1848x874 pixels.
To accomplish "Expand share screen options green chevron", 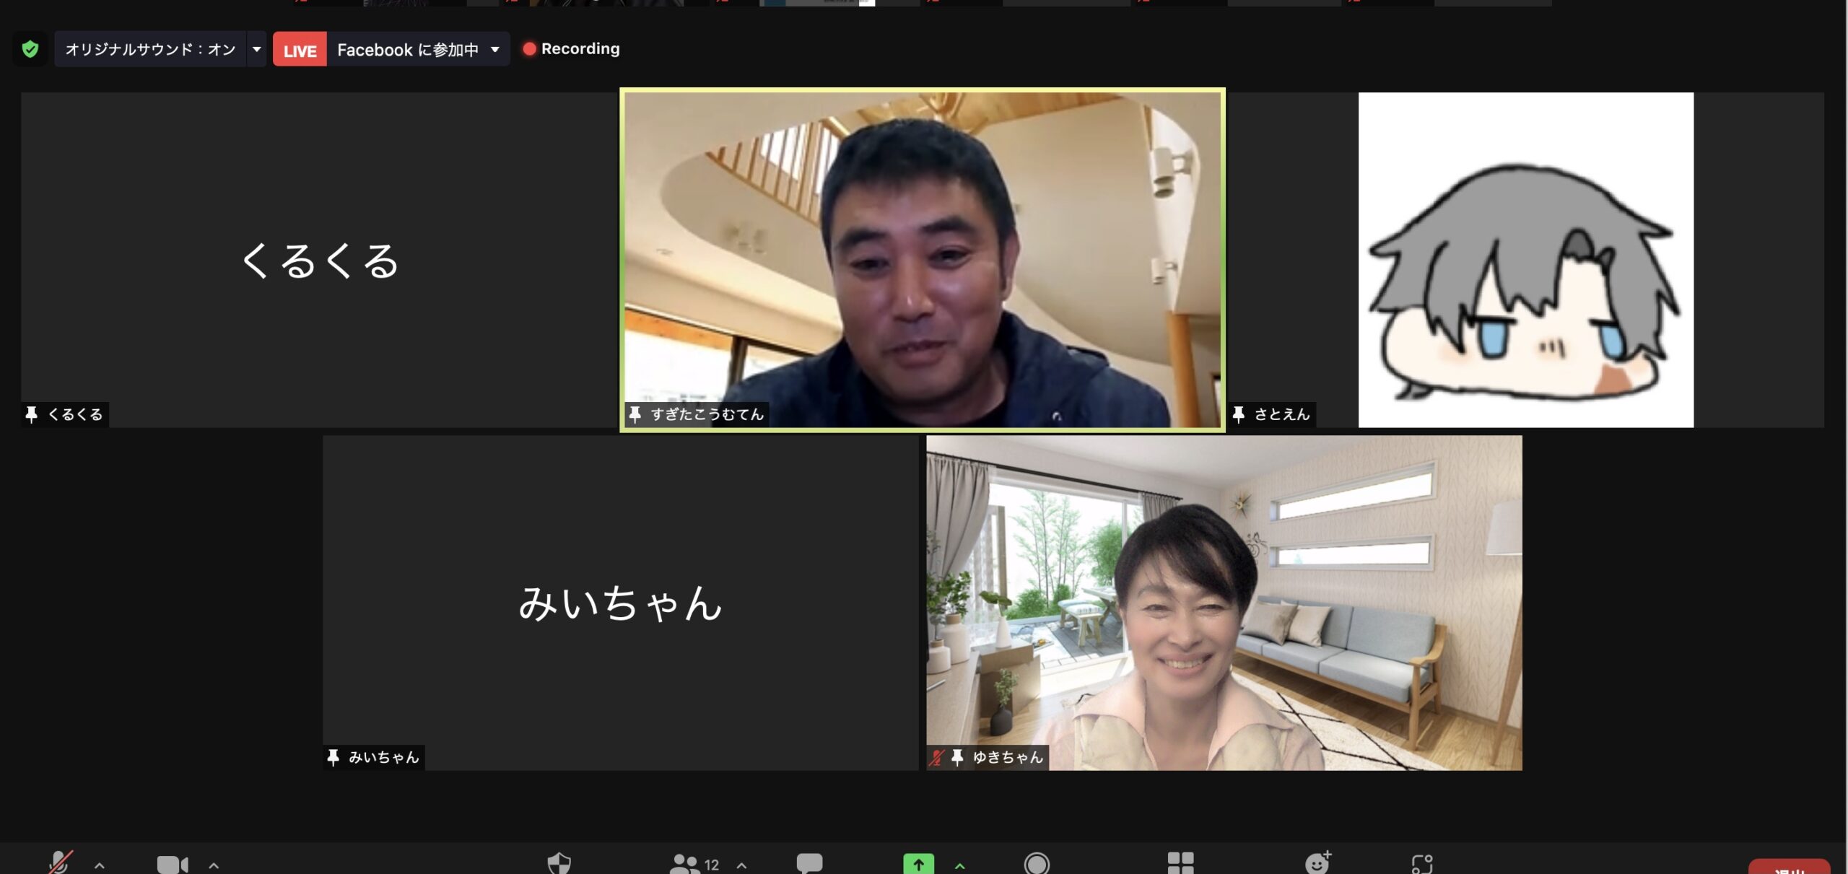I will [x=959, y=865].
